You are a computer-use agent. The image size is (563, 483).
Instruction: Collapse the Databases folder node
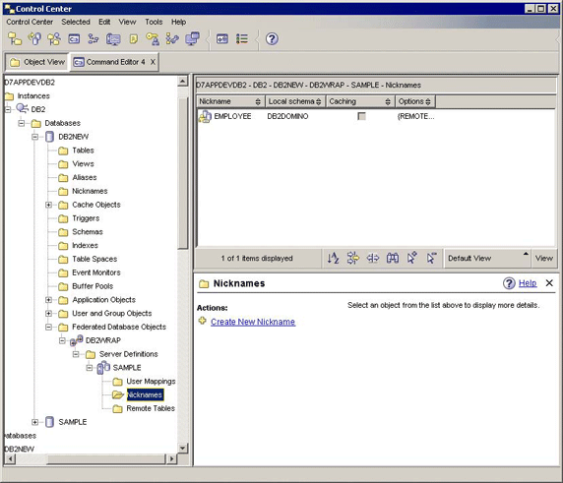[22, 123]
